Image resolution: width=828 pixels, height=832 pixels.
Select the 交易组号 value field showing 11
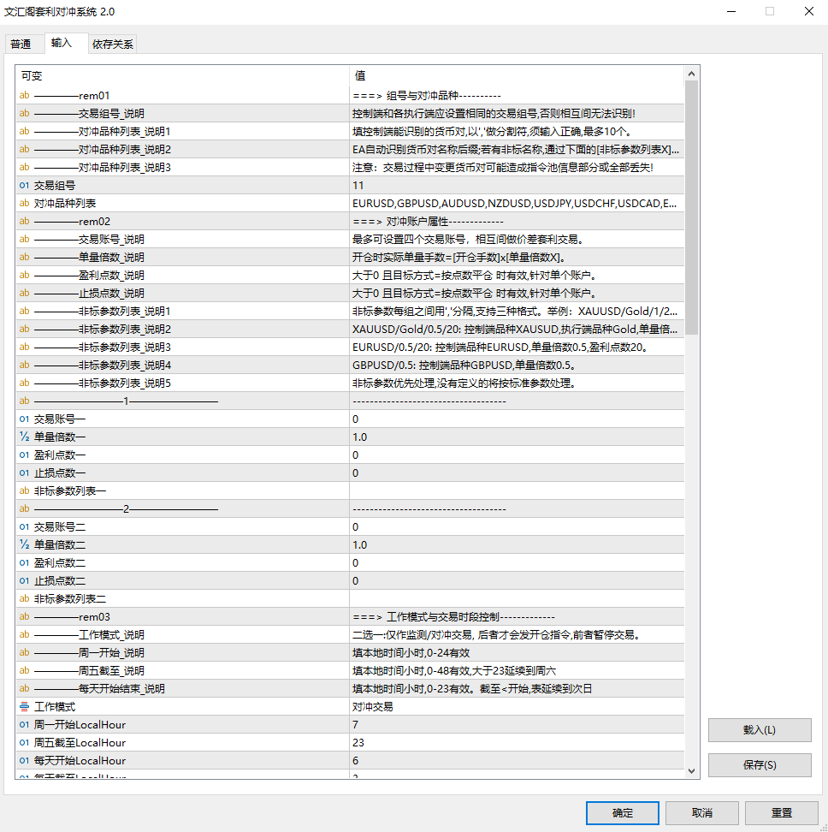tap(517, 185)
